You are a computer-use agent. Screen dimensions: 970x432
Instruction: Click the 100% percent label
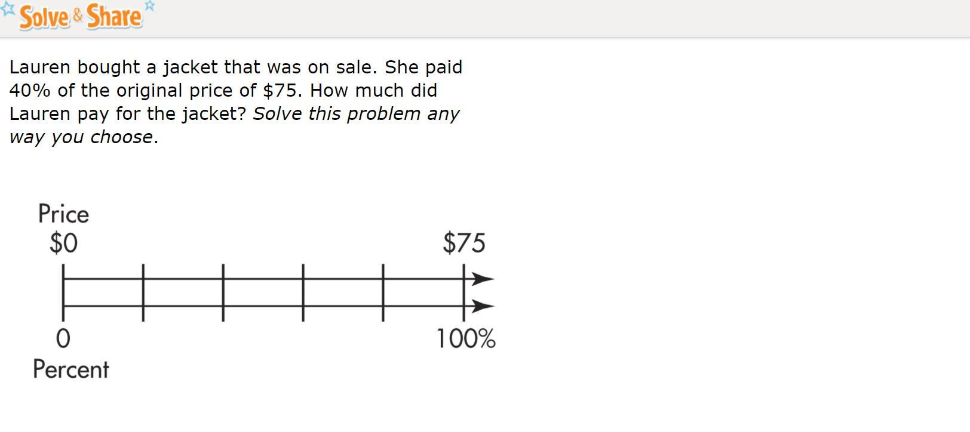coord(466,339)
